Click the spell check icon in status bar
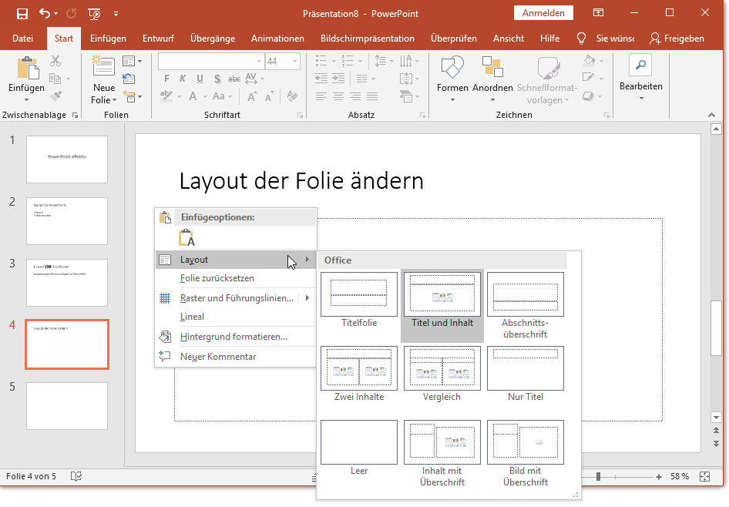Image resolution: width=729 pixels, height=507 pixels. [x=76, y=476]
